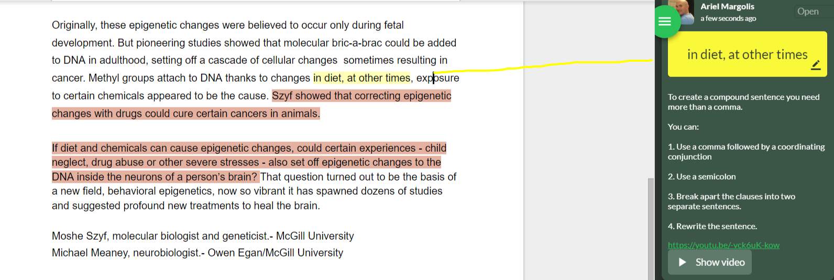
Task: Click suggestion "1. Use a comma followed by"
Action: click(746, 152)
